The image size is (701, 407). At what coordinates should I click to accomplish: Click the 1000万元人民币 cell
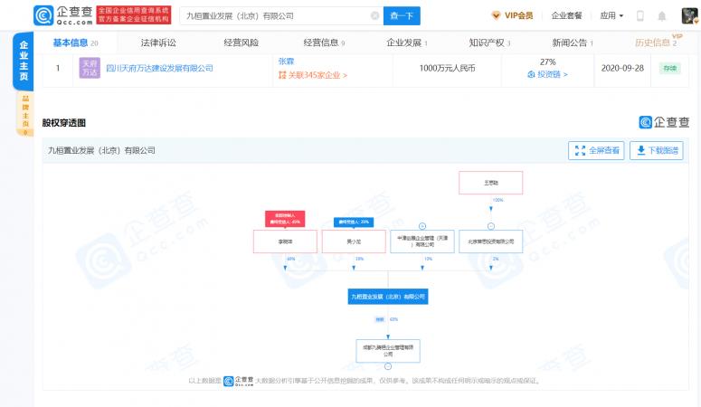(447, 69)
